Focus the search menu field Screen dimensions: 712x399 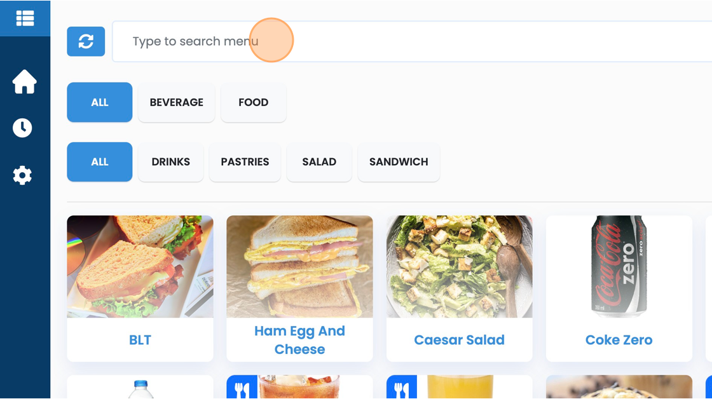point(407,41)
